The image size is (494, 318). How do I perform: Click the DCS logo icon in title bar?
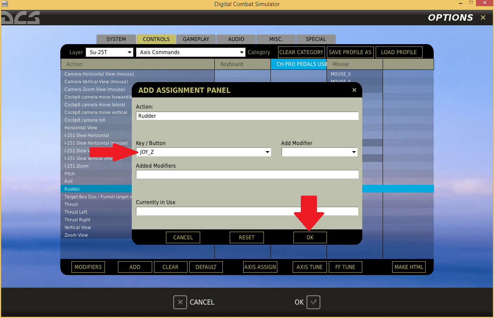(4, 4)
